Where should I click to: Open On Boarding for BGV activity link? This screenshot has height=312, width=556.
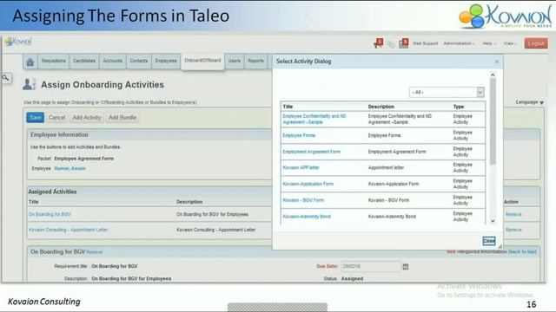click(x=50, y=214)
